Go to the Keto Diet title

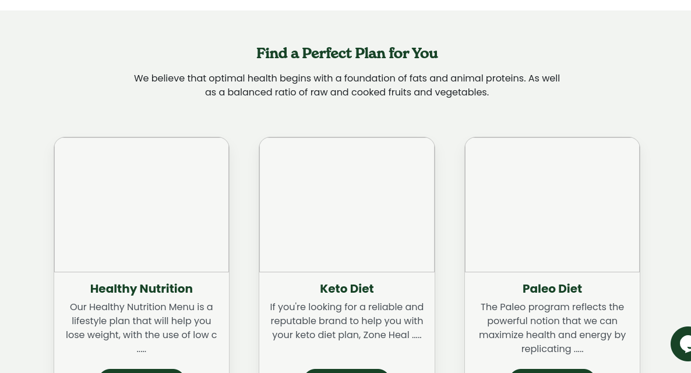(347, 289)
